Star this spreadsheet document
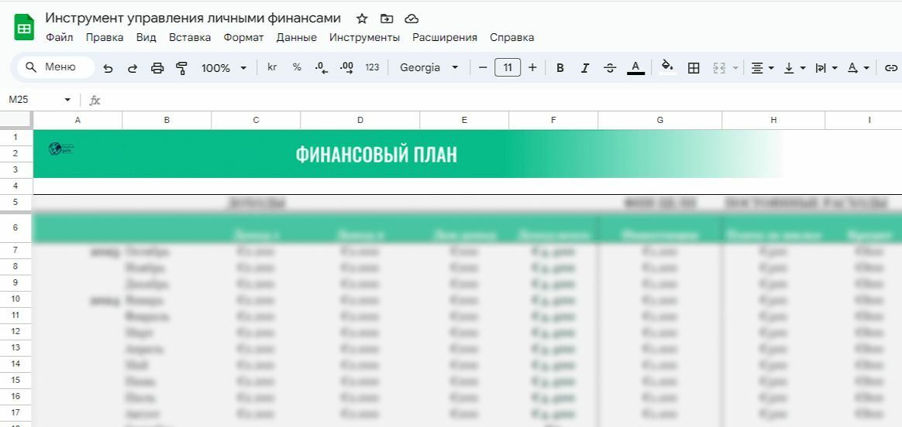 362,19
